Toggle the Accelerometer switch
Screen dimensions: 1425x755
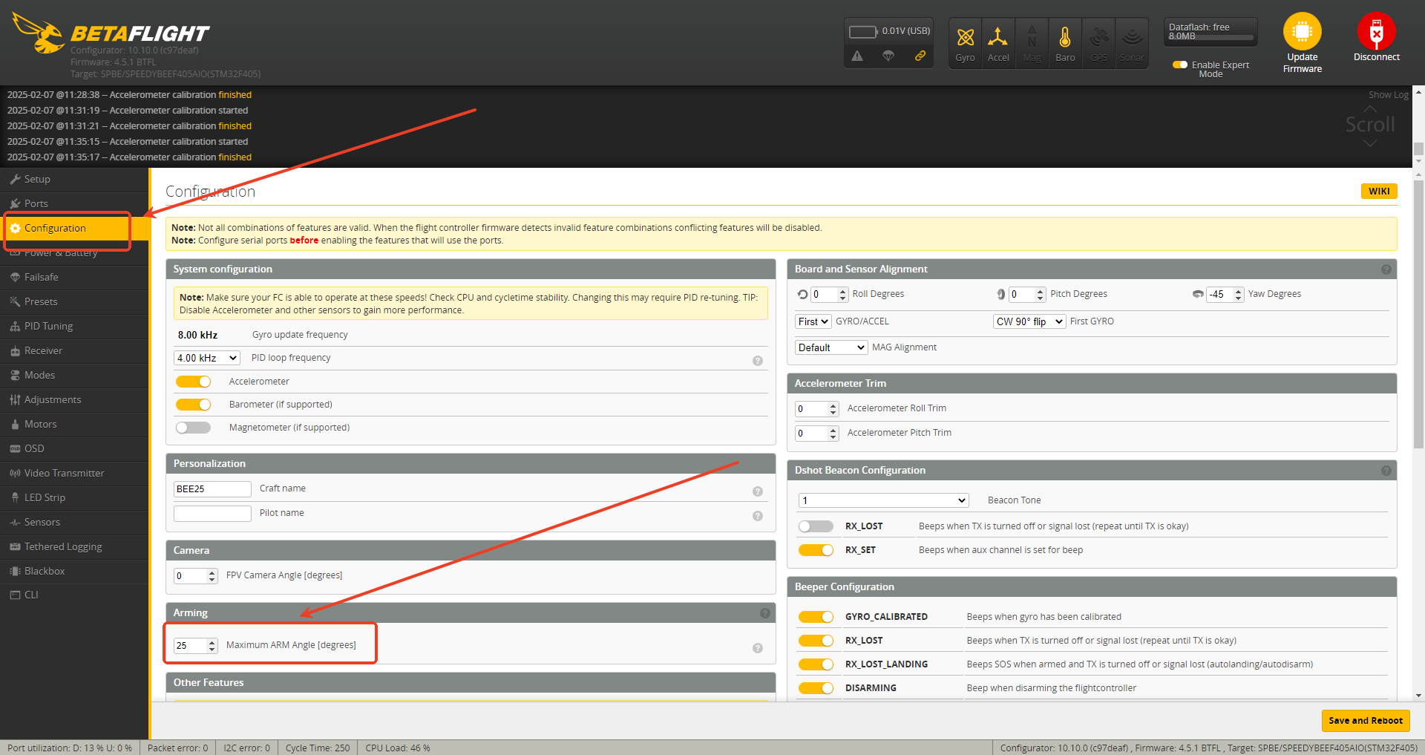(x=193, y=382)
